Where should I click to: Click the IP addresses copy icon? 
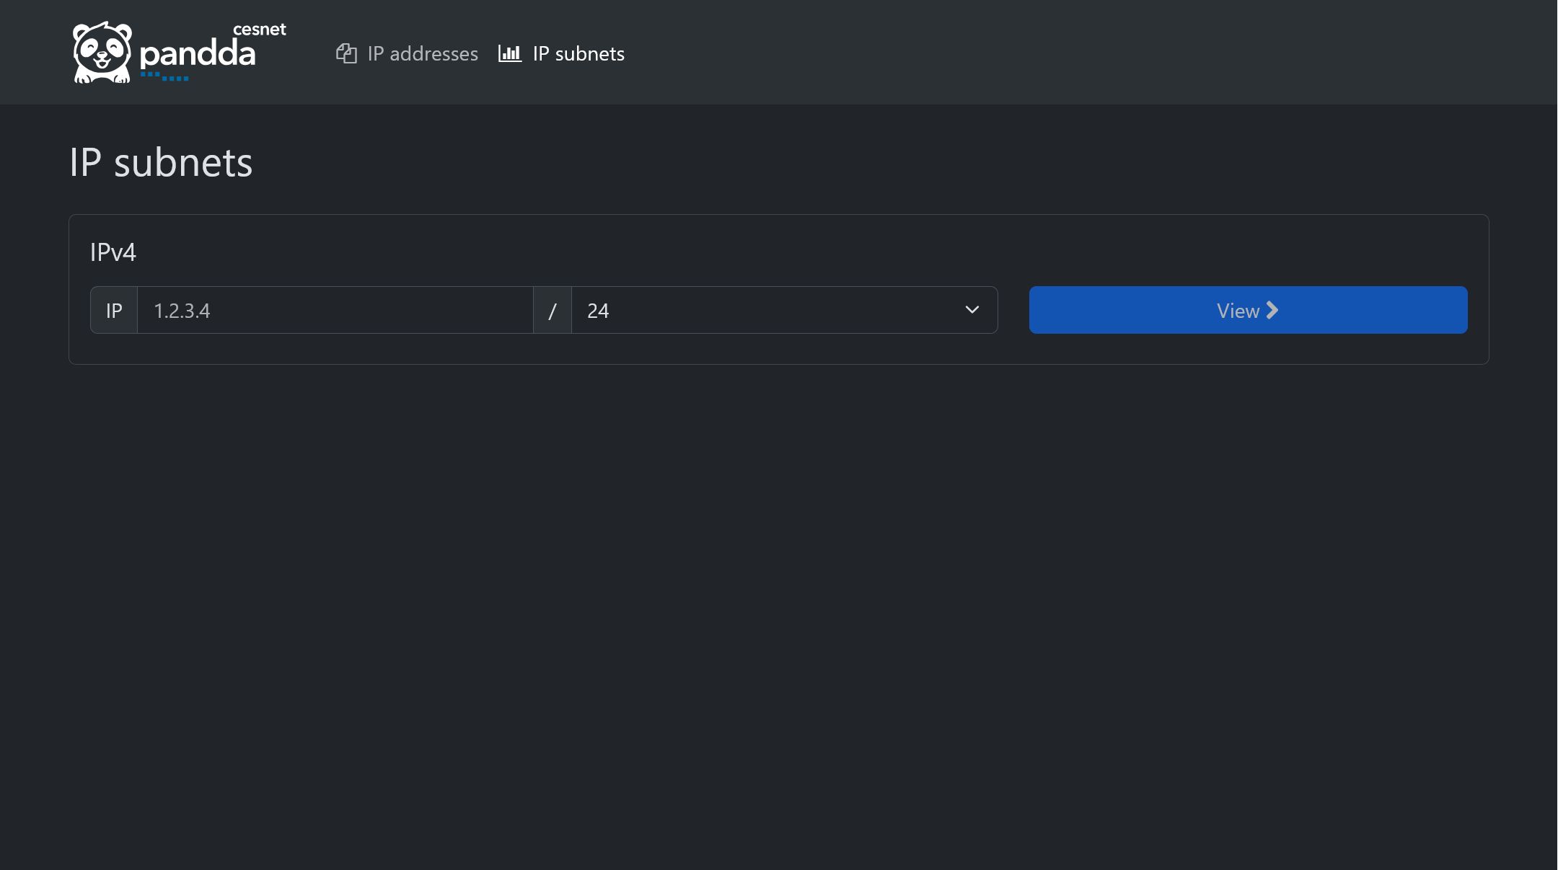tap(347, 53)
